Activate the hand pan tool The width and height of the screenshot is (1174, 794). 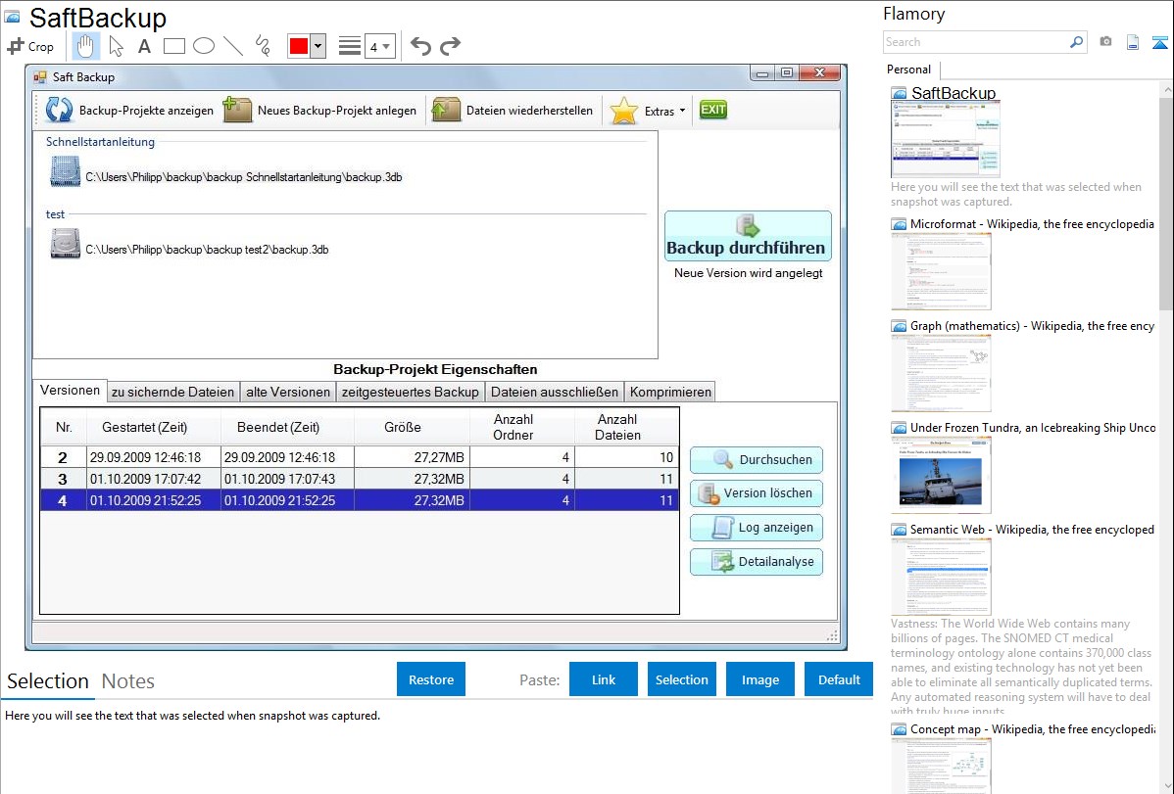(x=85, y=46)
